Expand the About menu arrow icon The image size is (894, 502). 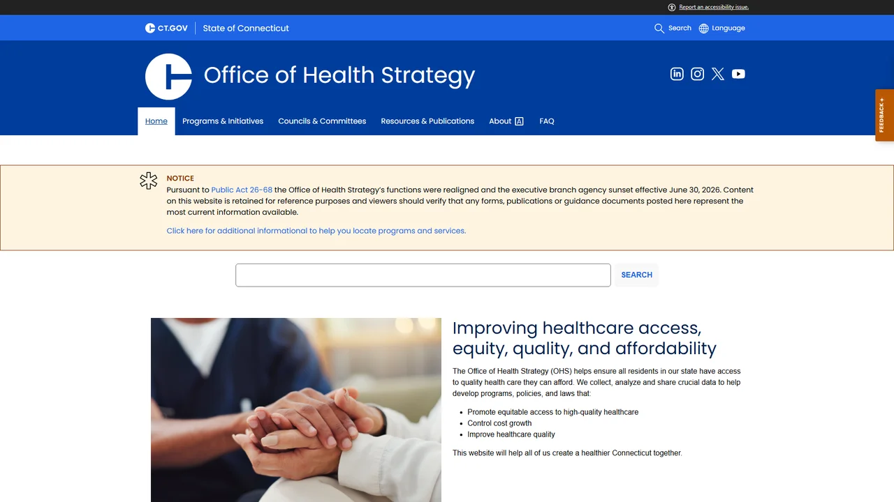click(519, 121)
